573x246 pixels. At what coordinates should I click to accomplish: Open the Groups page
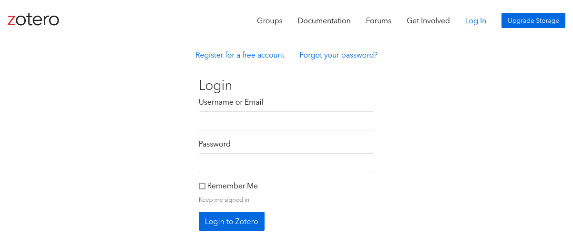click(269, 21)
